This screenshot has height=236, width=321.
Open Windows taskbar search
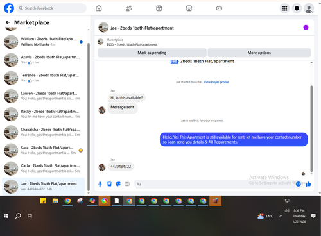18,216
